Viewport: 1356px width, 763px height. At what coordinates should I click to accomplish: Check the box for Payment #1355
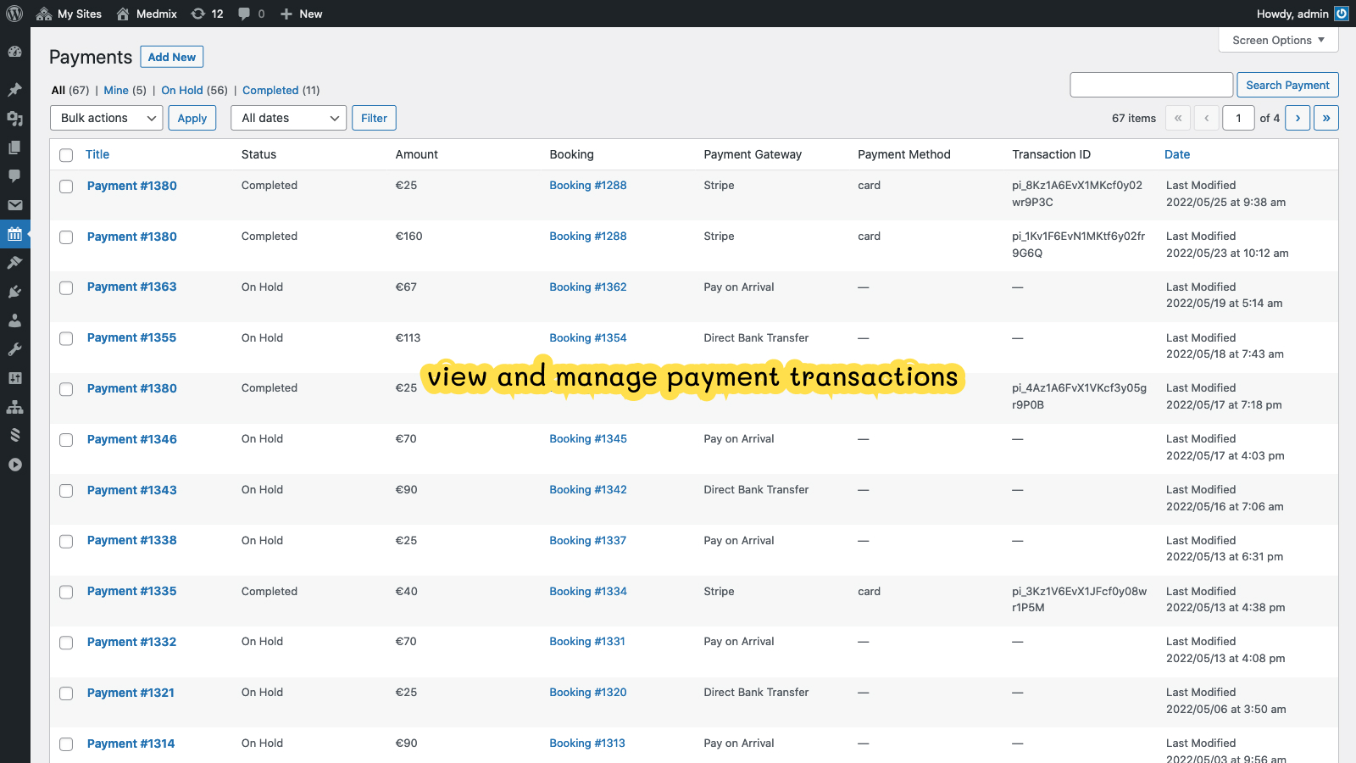(x=66, y=339)
